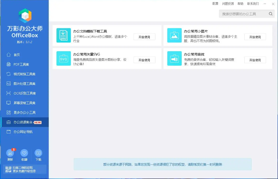This screenshot has height=179, width=278.
Task: Open 图片处理工具集 from the sidebar
Action: pyautogui.click(x=24, y=83)
